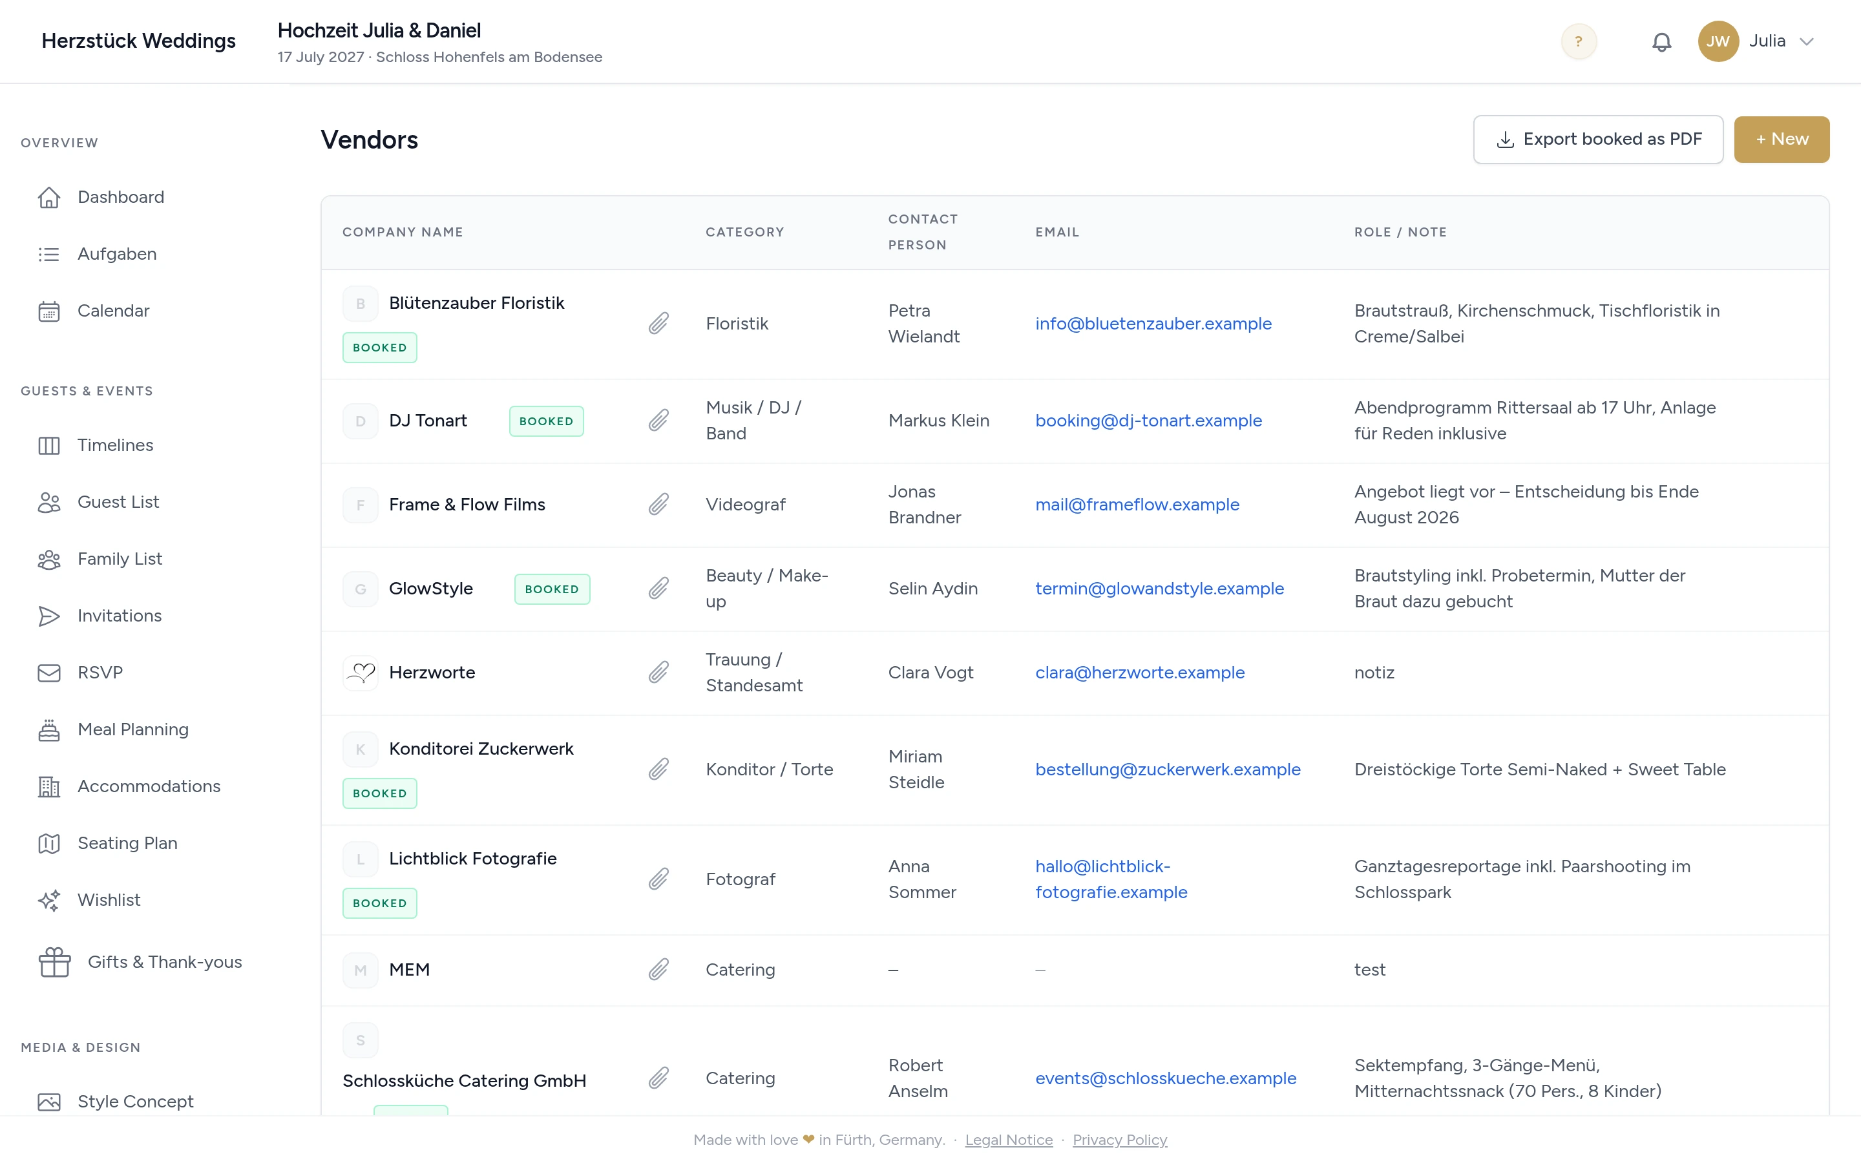Expand the Julia user menu chevron

click(1807, 41)
